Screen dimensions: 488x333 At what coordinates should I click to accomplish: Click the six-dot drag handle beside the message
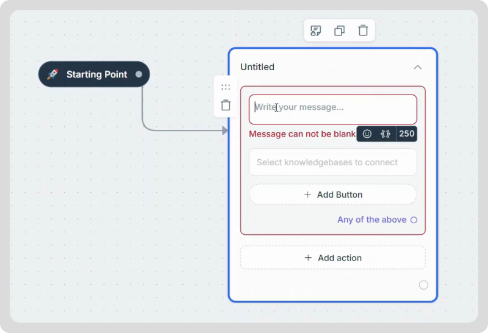click(x=226, y=87)
